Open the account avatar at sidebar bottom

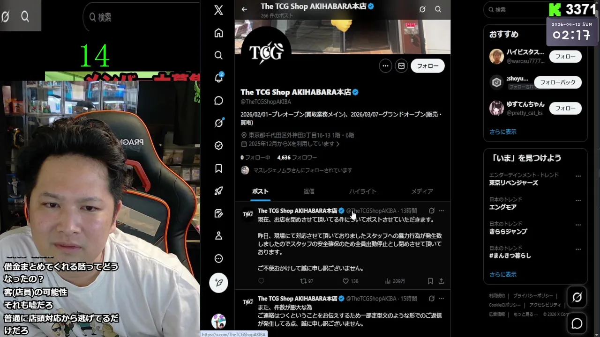(x=218, y=322)
